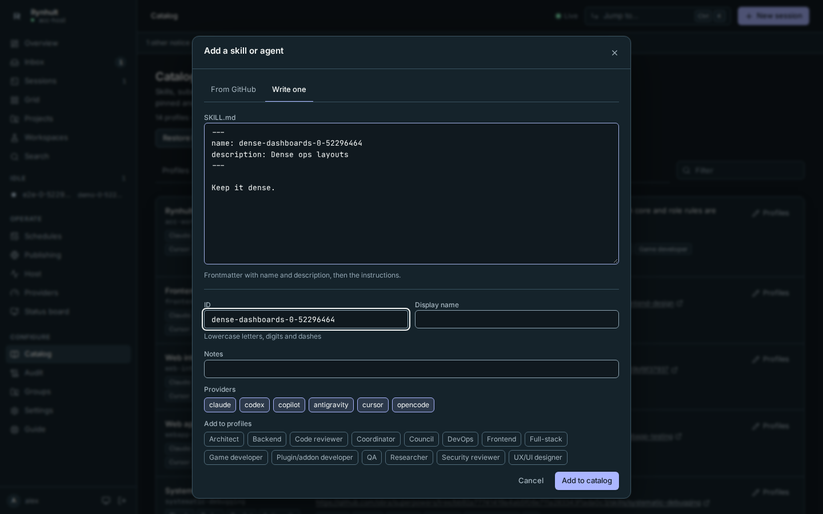
Task: Add skill to the Frontend profile
Action: pyautogui.click(x=501, y=439)
